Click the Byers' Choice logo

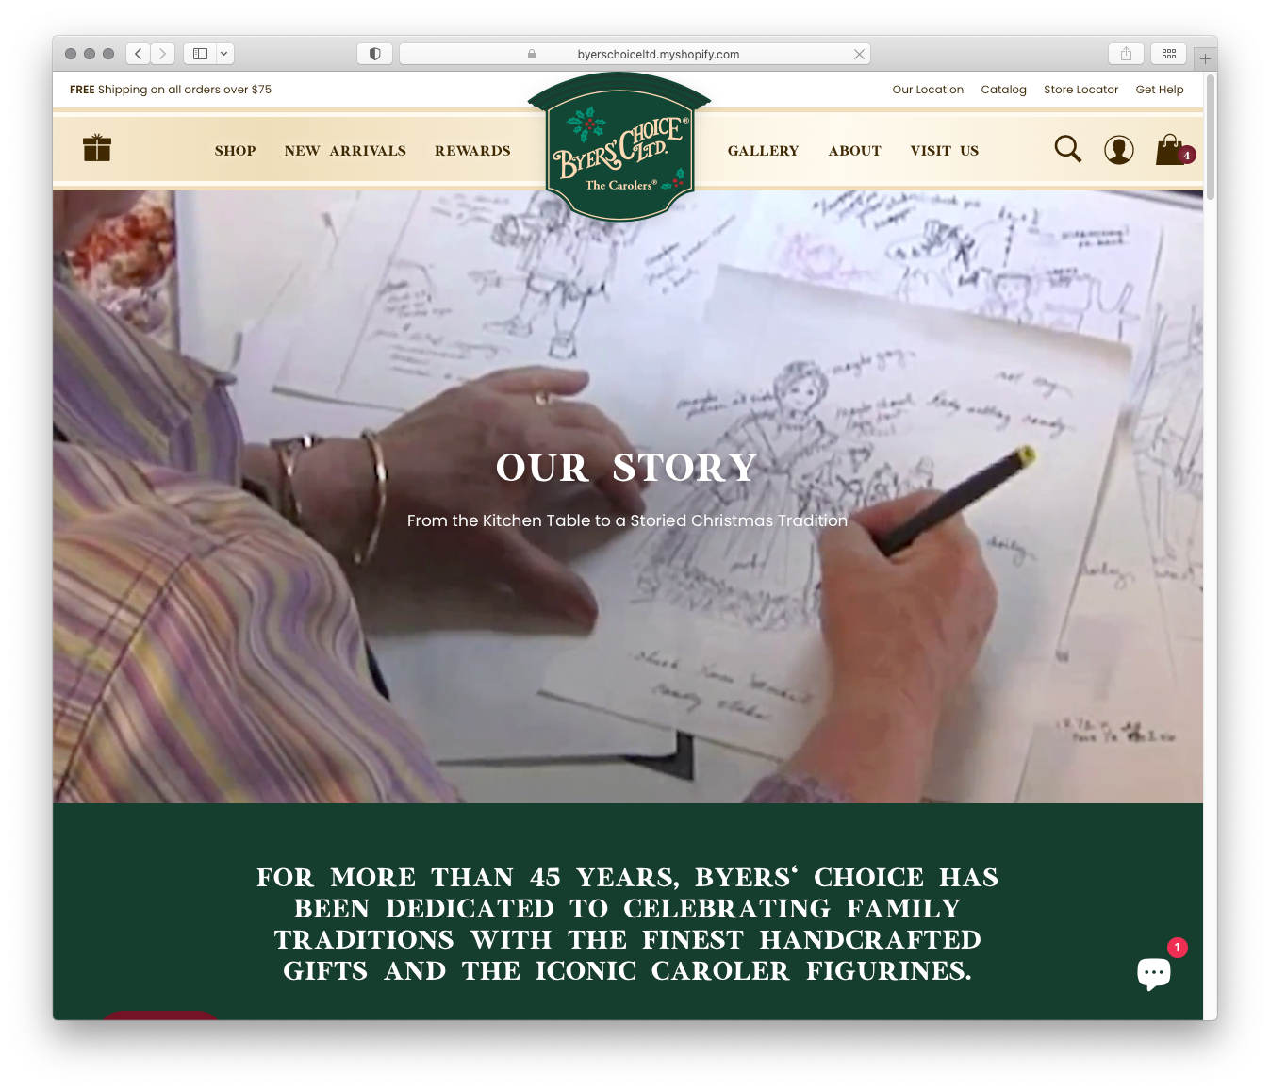click(619, 151)
